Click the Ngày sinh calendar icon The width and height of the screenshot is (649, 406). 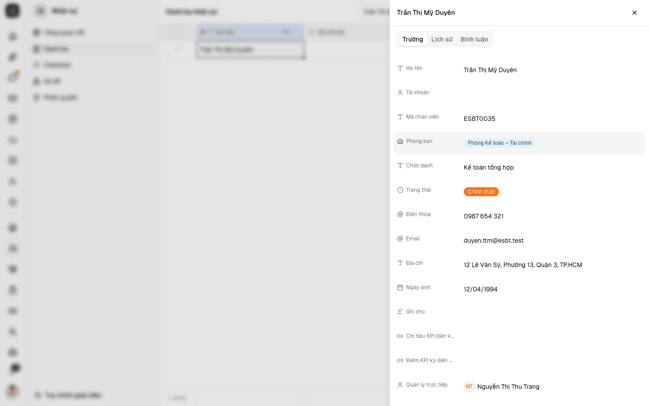click(x=400, y=287)
